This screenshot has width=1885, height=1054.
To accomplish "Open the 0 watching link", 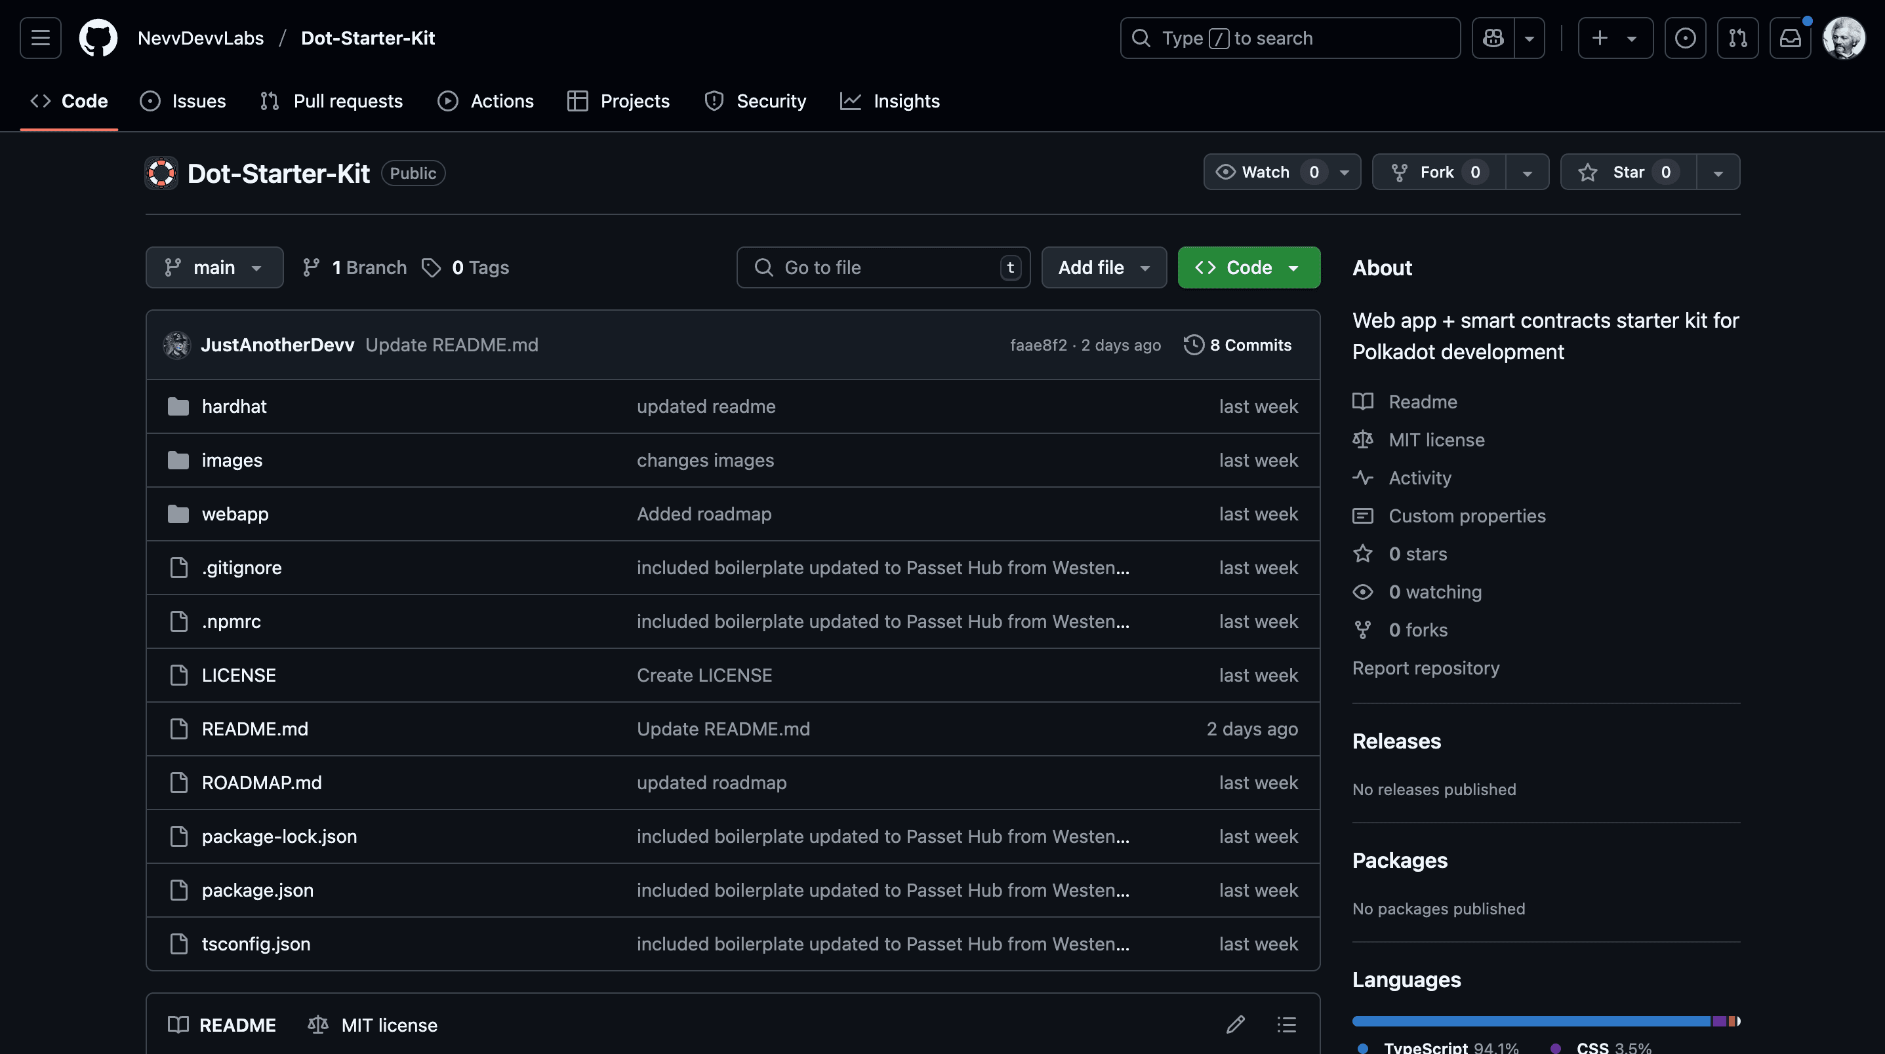I will coord(1435,592).
